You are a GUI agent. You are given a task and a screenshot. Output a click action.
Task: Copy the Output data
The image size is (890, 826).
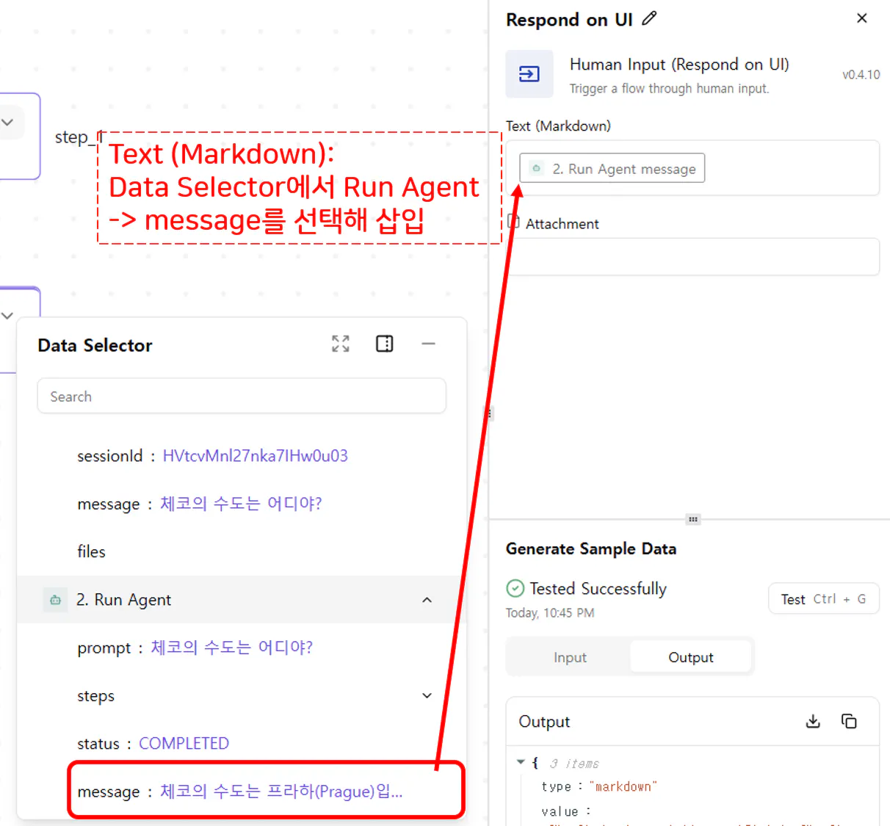coord(849,721)
